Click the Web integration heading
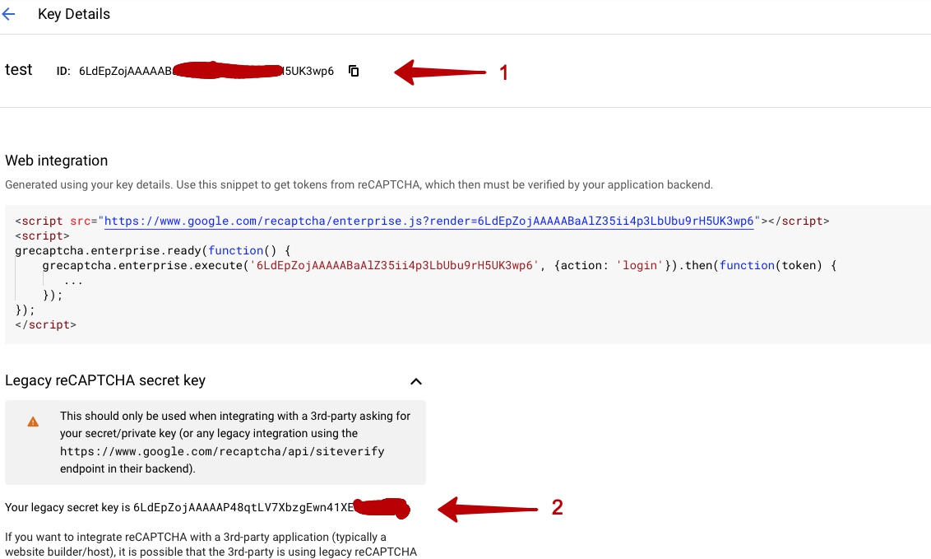The image size is (931, 559). click(56, 161)
